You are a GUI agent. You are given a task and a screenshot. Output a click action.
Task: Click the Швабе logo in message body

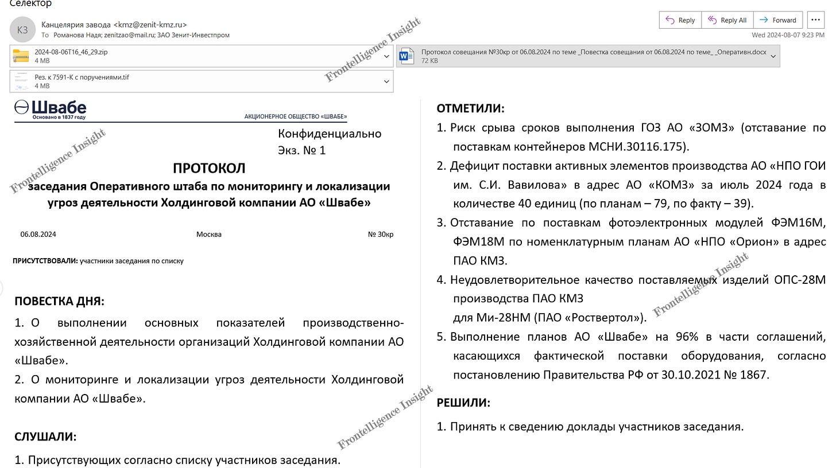(x=51, y=108)
